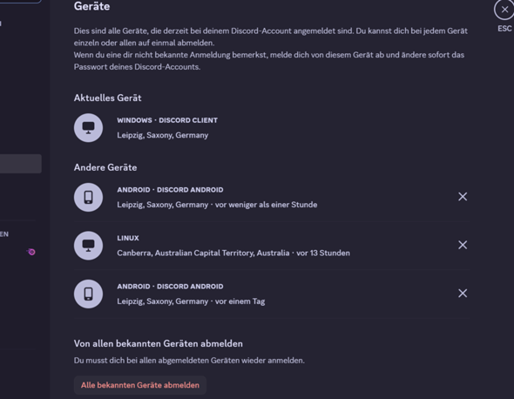
Task: Select the highlighted sidebar settings entry
Action: (x=21, y=164)
